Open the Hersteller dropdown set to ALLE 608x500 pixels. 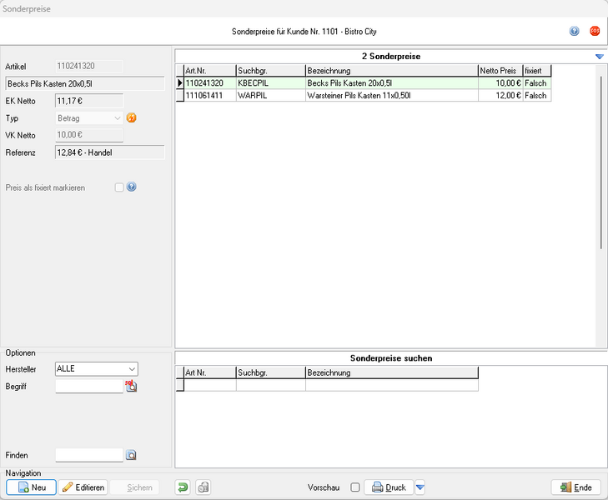point(97,368)
